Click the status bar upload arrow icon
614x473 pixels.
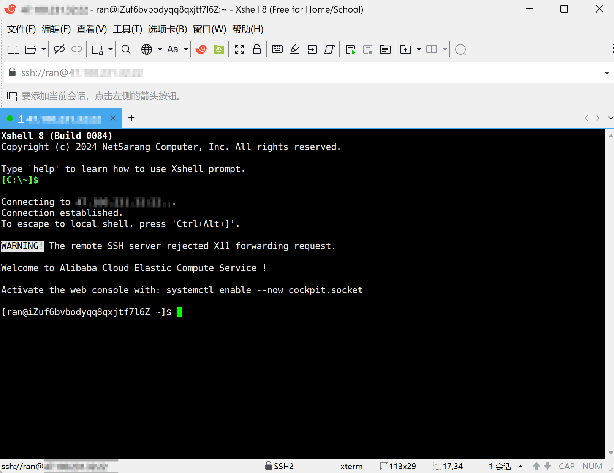click(x=536, y=466)
